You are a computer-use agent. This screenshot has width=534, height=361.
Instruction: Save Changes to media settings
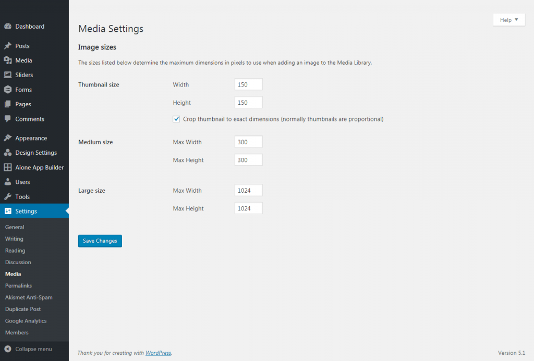pyautogui.click(x=100, y=241)
